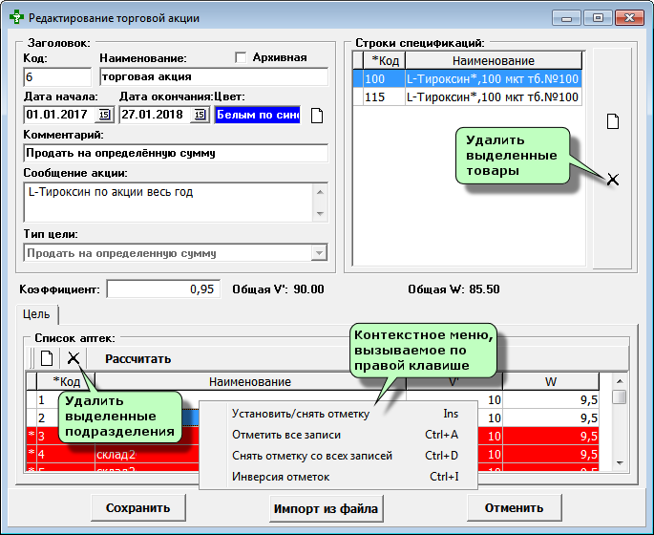
Task: Click the Коэффициент input field
Action: pos(163,289)
